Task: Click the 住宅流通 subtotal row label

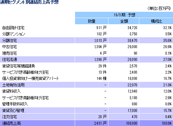Action: [10, 60]
